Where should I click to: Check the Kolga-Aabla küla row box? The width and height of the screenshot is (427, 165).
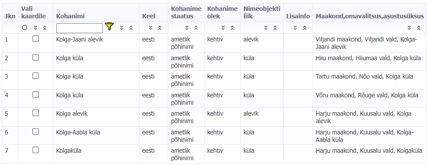(36, 131)
